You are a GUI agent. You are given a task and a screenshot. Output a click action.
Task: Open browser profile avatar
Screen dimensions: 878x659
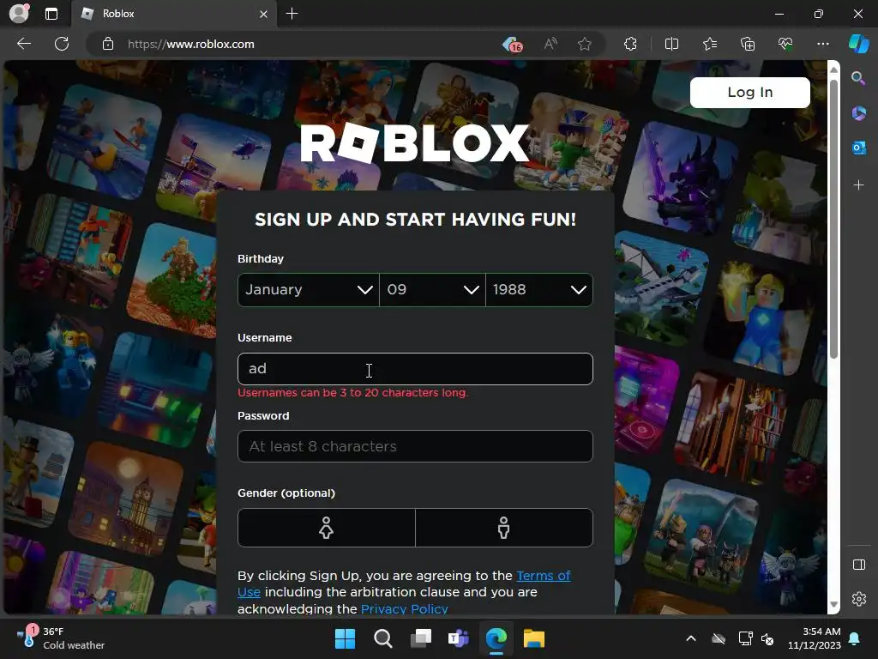pyautogui.click(x=19, y=14)
